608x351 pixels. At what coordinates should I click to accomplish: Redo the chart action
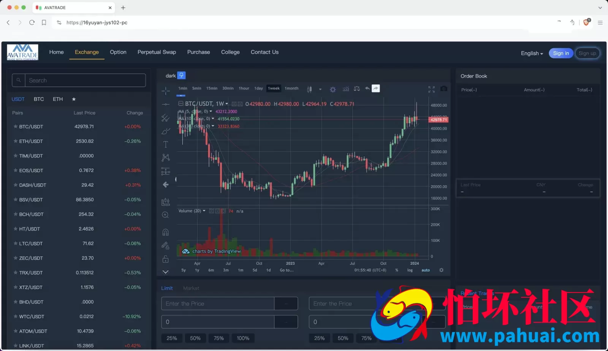click(x=375, y=89)
